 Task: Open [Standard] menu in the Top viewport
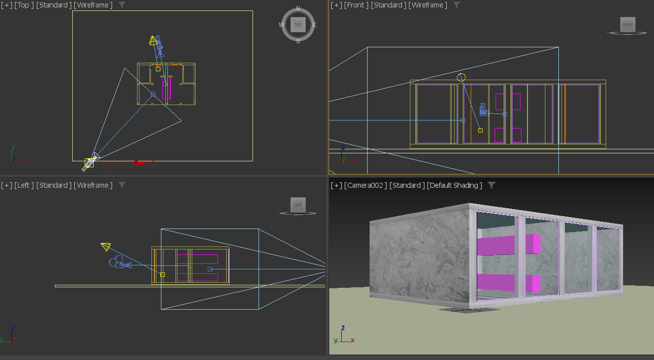pyautogui.click(x=53, y=5)
